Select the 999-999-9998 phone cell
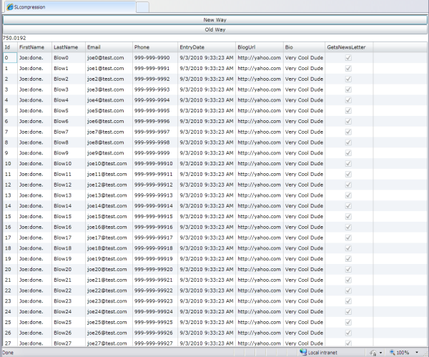 pyautogui.click(x=155, y=142)
